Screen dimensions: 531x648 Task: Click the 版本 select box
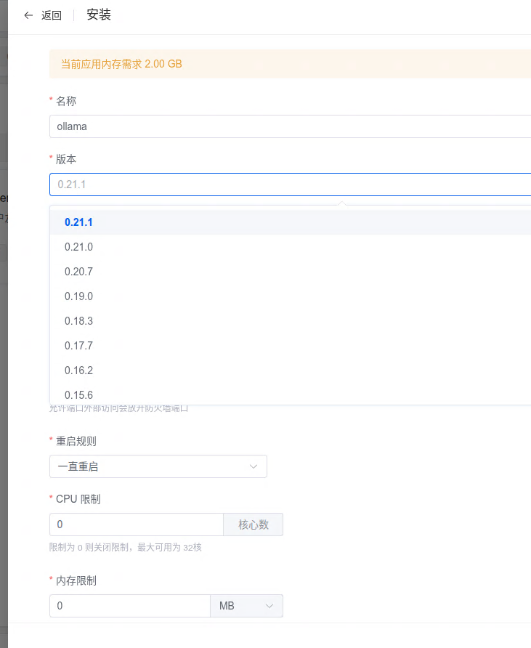click(x=289, y=185)
